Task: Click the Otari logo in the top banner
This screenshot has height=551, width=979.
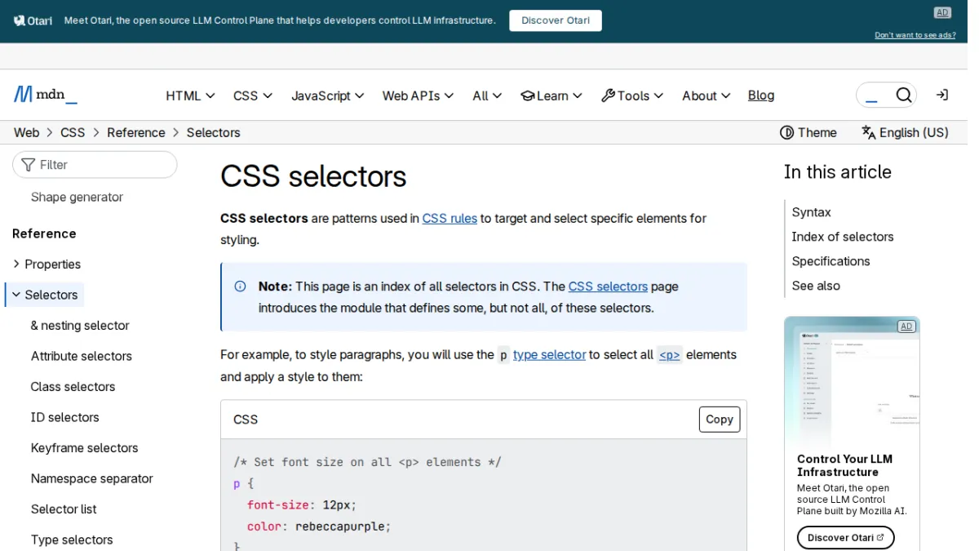Action: point(33,20)
